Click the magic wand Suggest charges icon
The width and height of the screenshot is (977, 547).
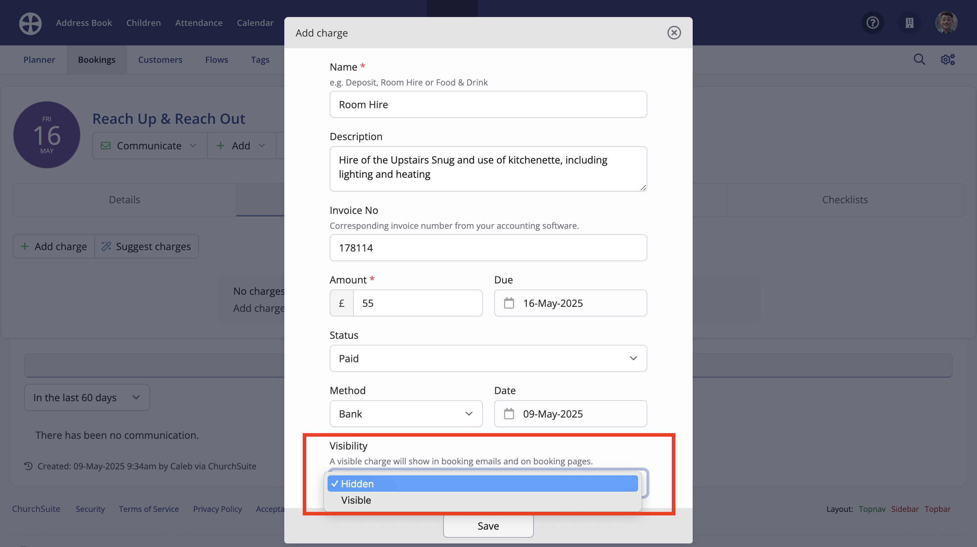point(106,246)
